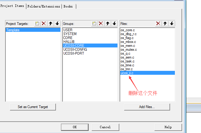Confirm with the OK button
The width and height of the screenshot is (201, 133).
[x=75, y=127]
